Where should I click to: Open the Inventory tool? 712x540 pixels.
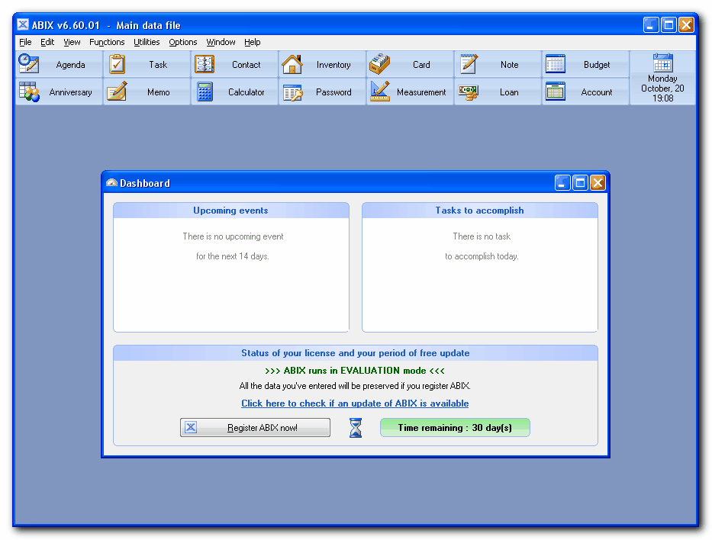point(321,65)
